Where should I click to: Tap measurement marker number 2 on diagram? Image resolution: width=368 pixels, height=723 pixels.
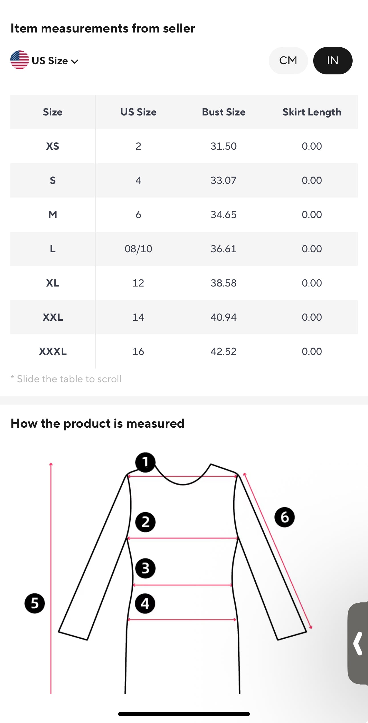click(145, 522)
